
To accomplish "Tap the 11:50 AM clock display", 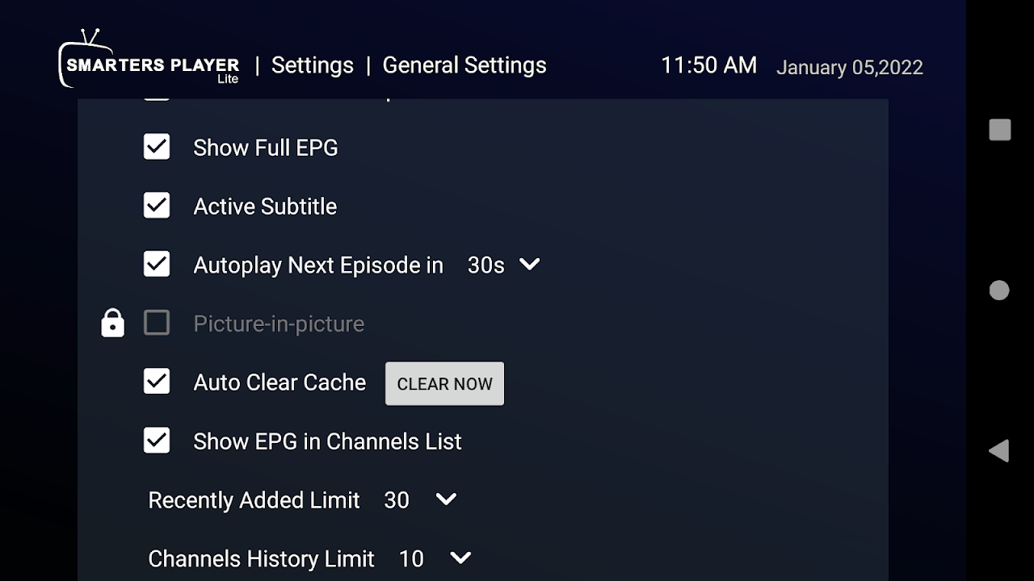I will [x=709, y=65].
